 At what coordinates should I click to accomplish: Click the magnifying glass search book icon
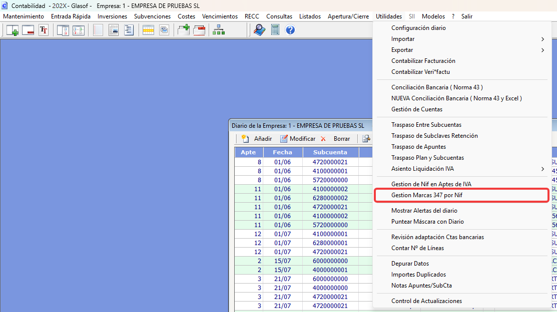tap(259, 30)
